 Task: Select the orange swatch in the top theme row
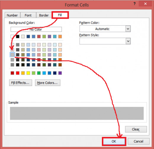[x=60, y=36]
